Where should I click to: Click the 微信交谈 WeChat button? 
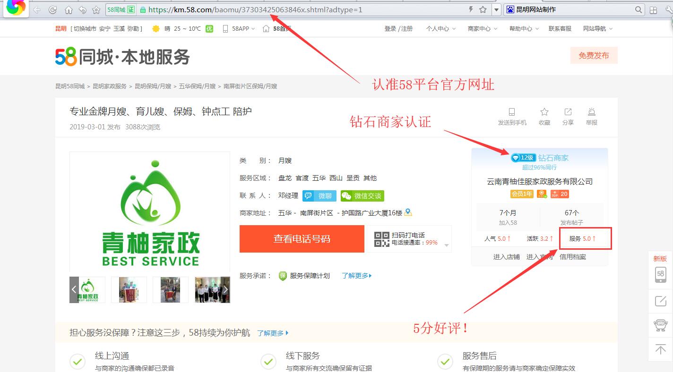362,196
